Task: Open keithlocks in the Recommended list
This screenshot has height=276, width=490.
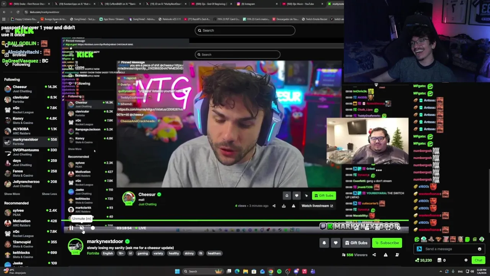Action: pyautogui.click(x=31, y=255)
